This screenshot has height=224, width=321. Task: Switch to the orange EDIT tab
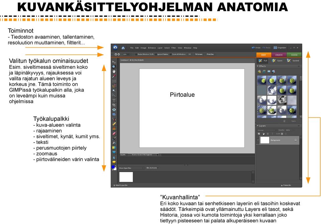click(x=264, y=55)
